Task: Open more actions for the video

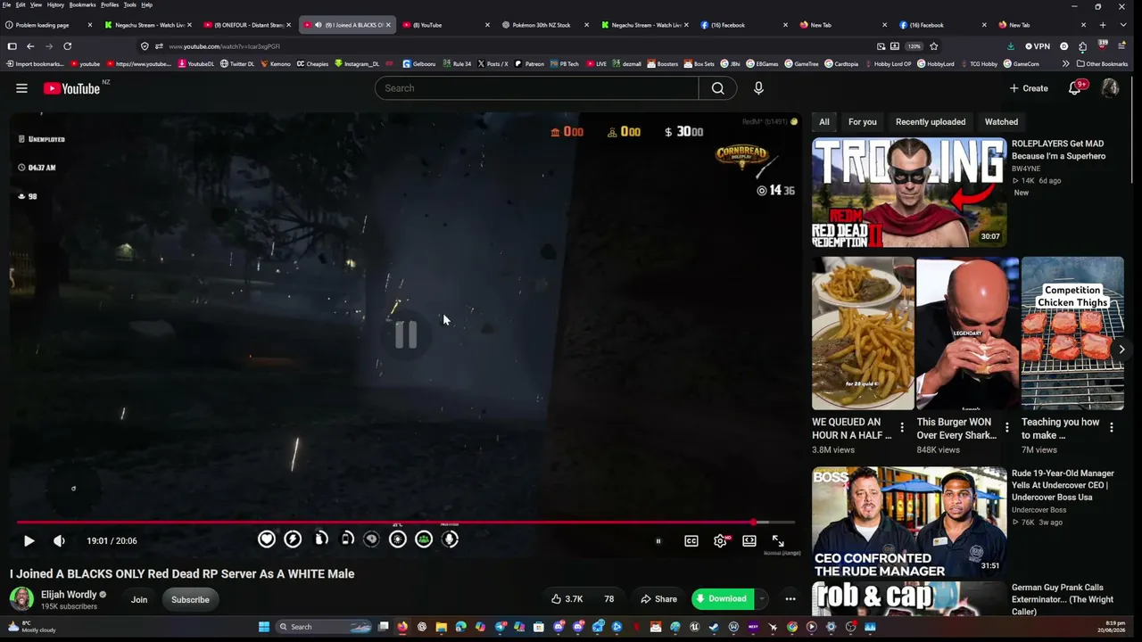Action: coord(790,599)
